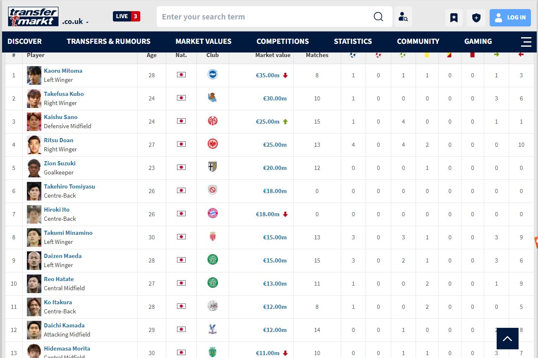Click the shield plus icon
The width and height of the screenshot is (538, 358).
476,18
